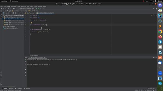Viewport: 163px width, 91px height.
Task: Open the Problems tool window button
Action: coord(19,88)
